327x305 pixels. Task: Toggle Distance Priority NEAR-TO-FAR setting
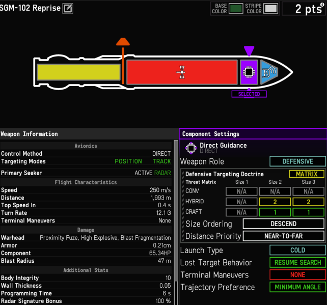[283, 236]
